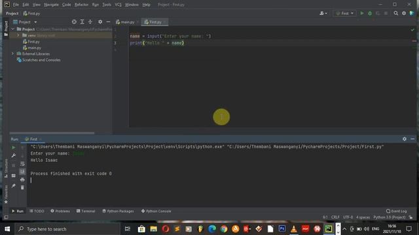Clear all Run console output trash
The image size is (419, 235).
pos(22,187)
